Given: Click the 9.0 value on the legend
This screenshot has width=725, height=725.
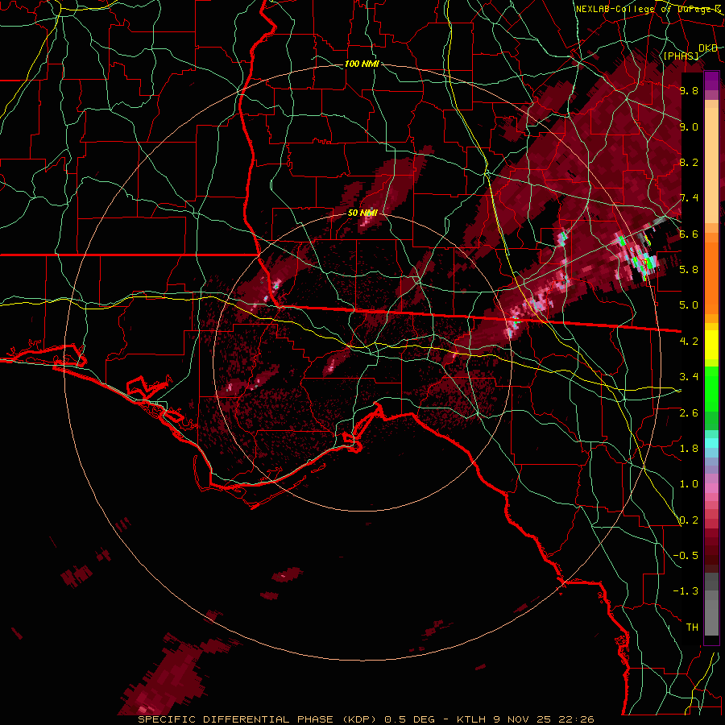Looking at the screenshot, I should 689,126.
